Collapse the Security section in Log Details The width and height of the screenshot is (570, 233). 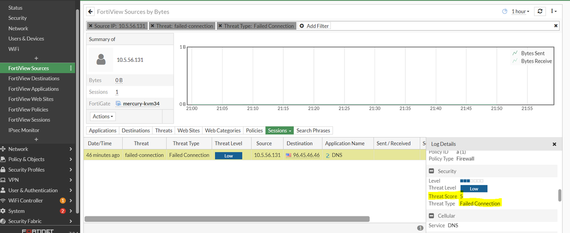431,171
